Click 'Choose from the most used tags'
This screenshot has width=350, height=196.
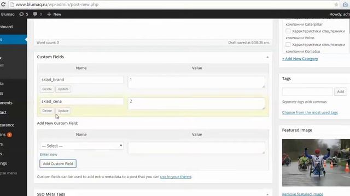(310, 113)
